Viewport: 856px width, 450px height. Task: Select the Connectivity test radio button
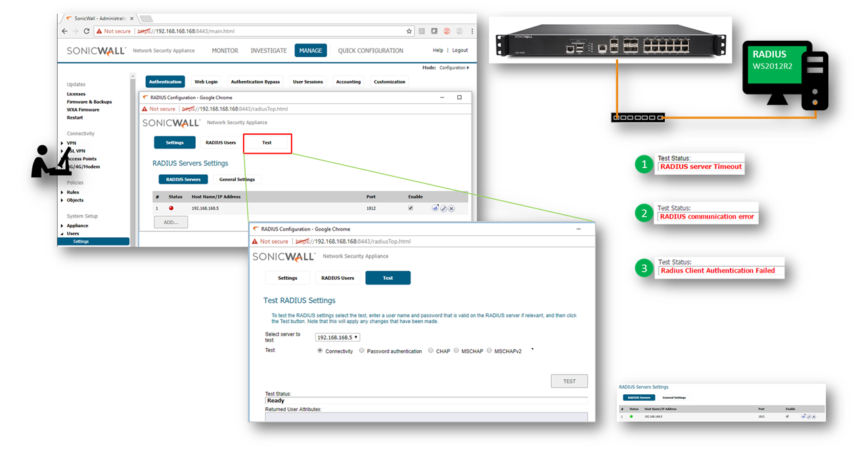point(320,351)
